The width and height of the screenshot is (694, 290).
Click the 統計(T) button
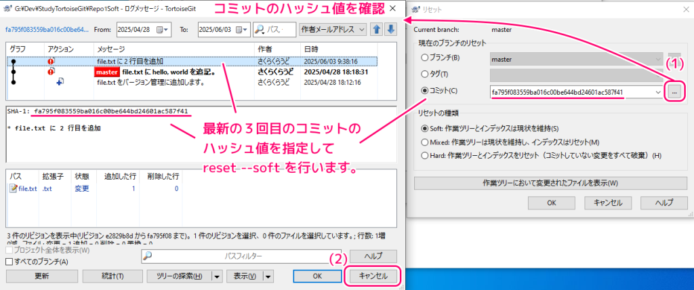(x=113, y=276)
